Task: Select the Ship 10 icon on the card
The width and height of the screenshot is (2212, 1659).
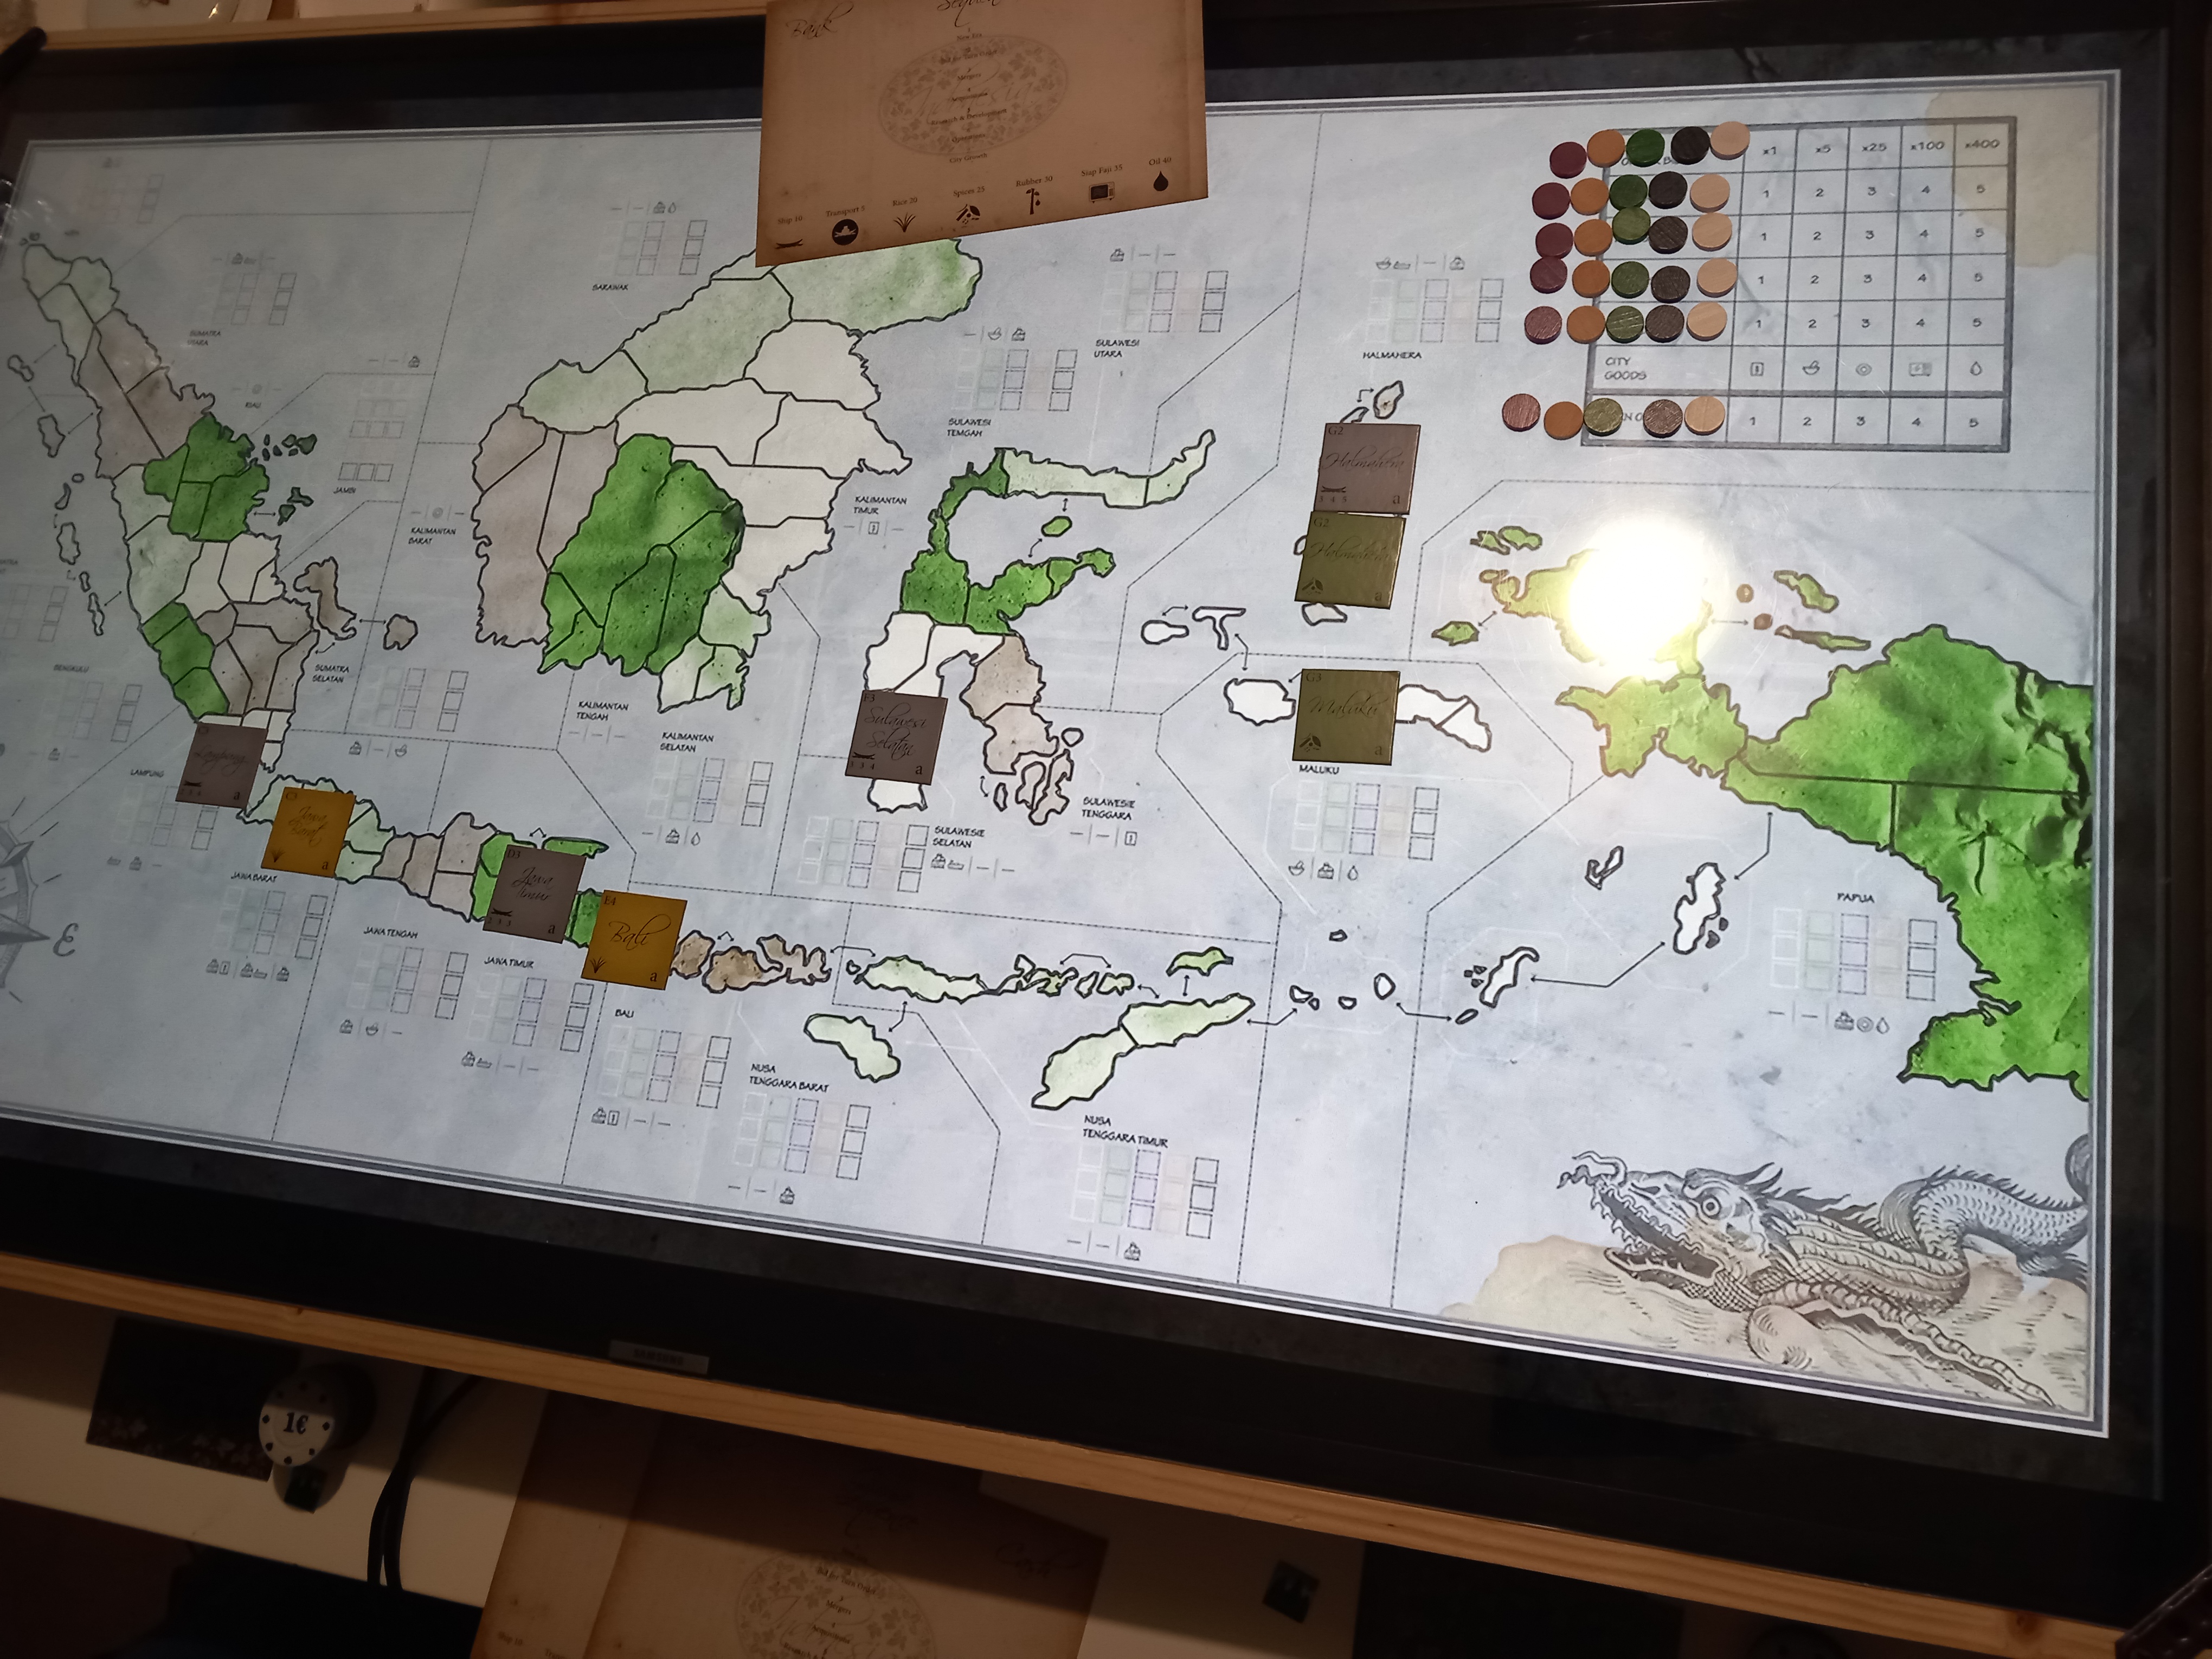Action: 789,244
